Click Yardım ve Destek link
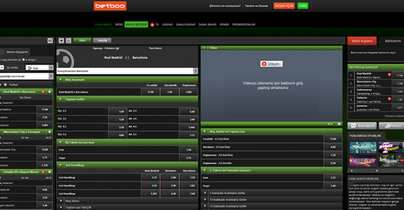 point(256,6)
